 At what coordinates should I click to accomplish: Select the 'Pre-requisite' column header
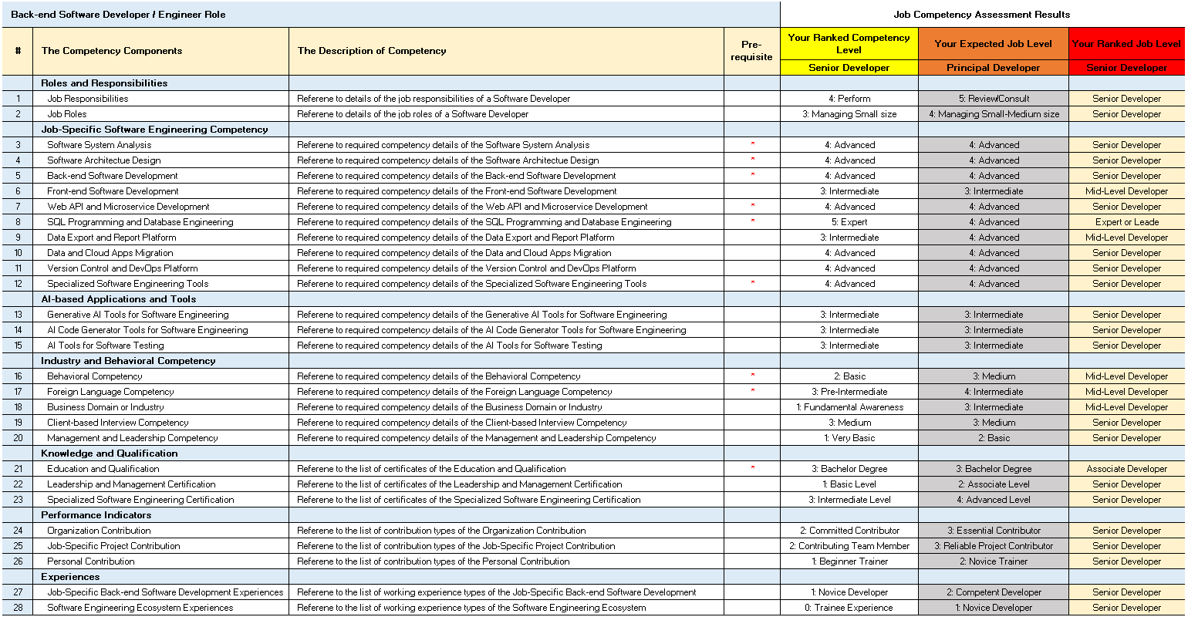tap(751, 51)
